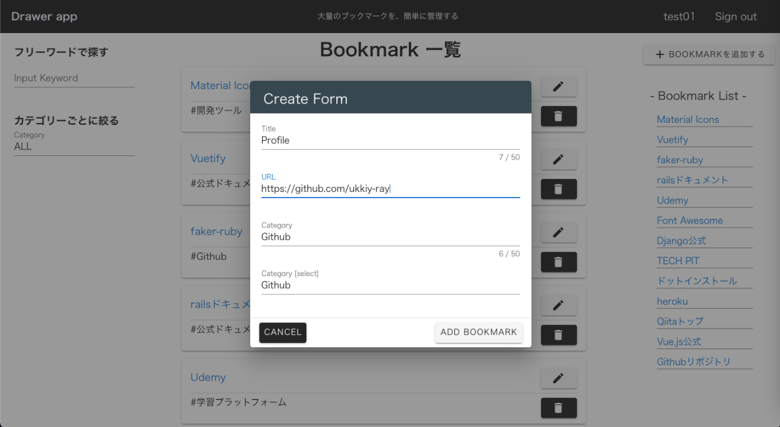
Task: Remove faker-ruby using its trash icon
Action: point(558,262)
